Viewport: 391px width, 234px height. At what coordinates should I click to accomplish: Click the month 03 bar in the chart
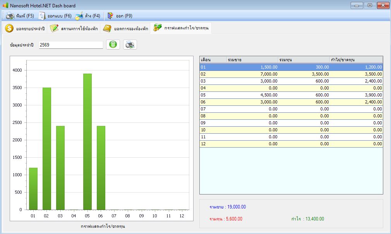tap(60, 168)
